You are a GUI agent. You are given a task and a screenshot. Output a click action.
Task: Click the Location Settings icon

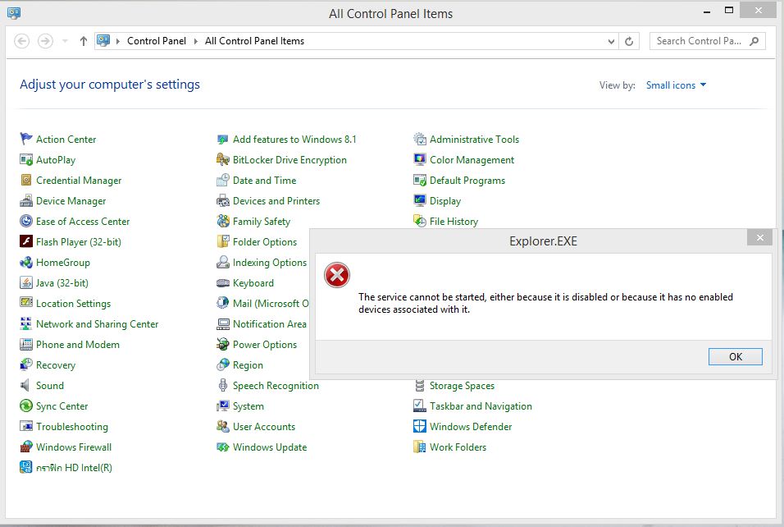click(26, 303)
